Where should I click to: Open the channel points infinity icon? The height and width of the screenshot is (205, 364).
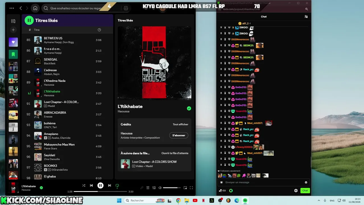coord(222,190)
